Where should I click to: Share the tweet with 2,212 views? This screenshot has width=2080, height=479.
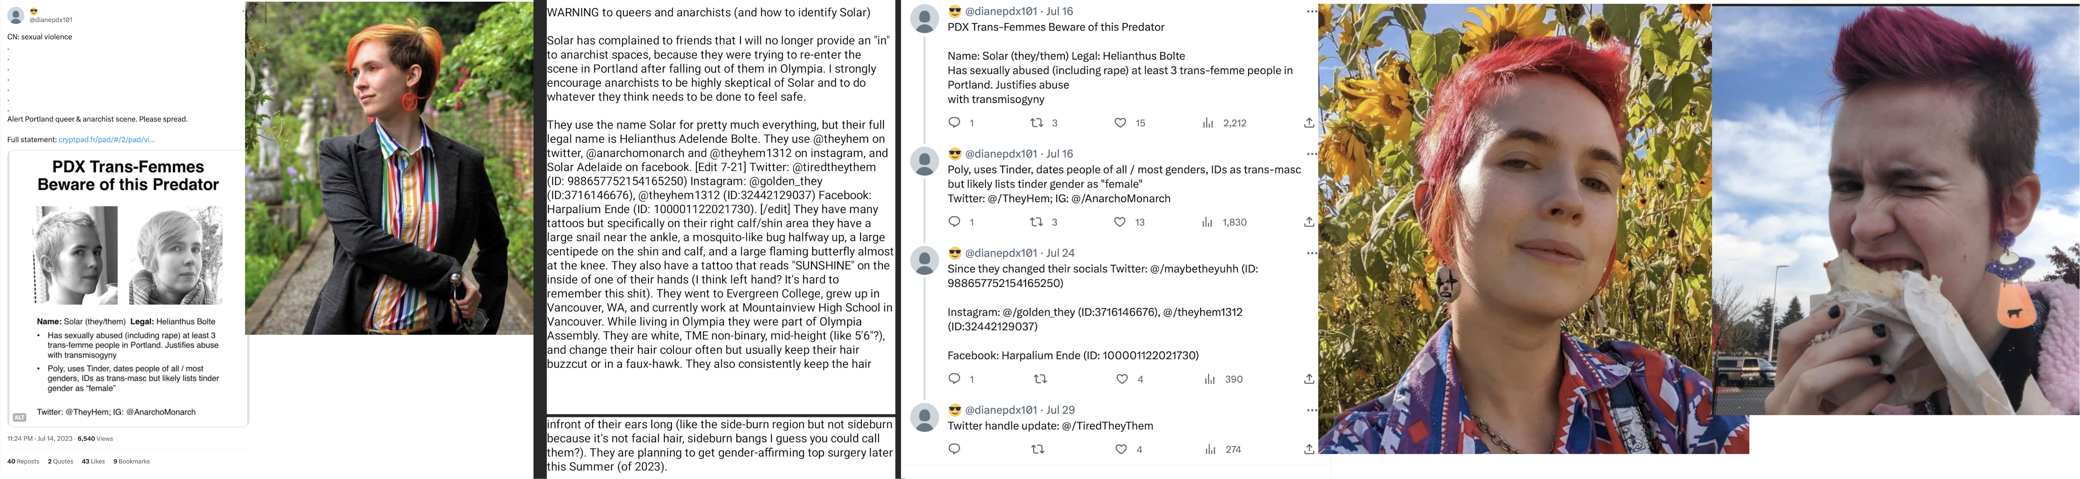(x=1309, y=123)
